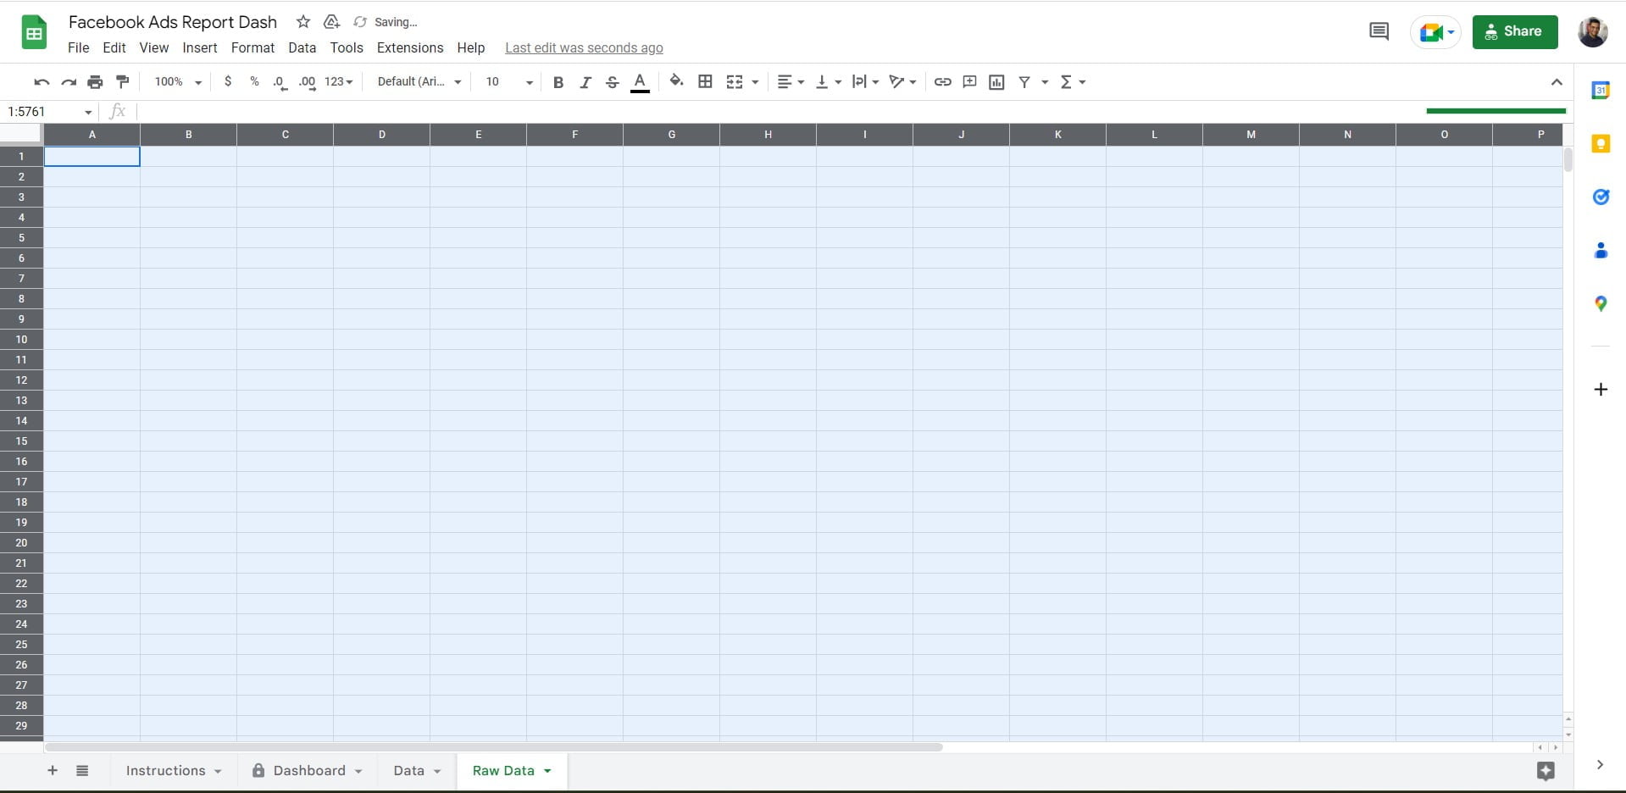The height and width of the screenshot is (793, 1626).
Task: Open the fill color picker
Action: click(x=676, y=81)
